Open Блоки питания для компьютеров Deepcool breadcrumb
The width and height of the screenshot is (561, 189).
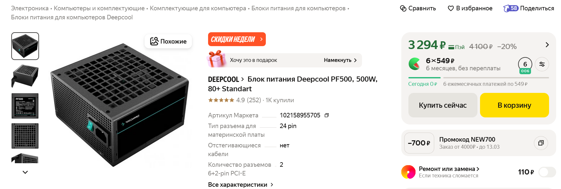(x=72, y=17)
